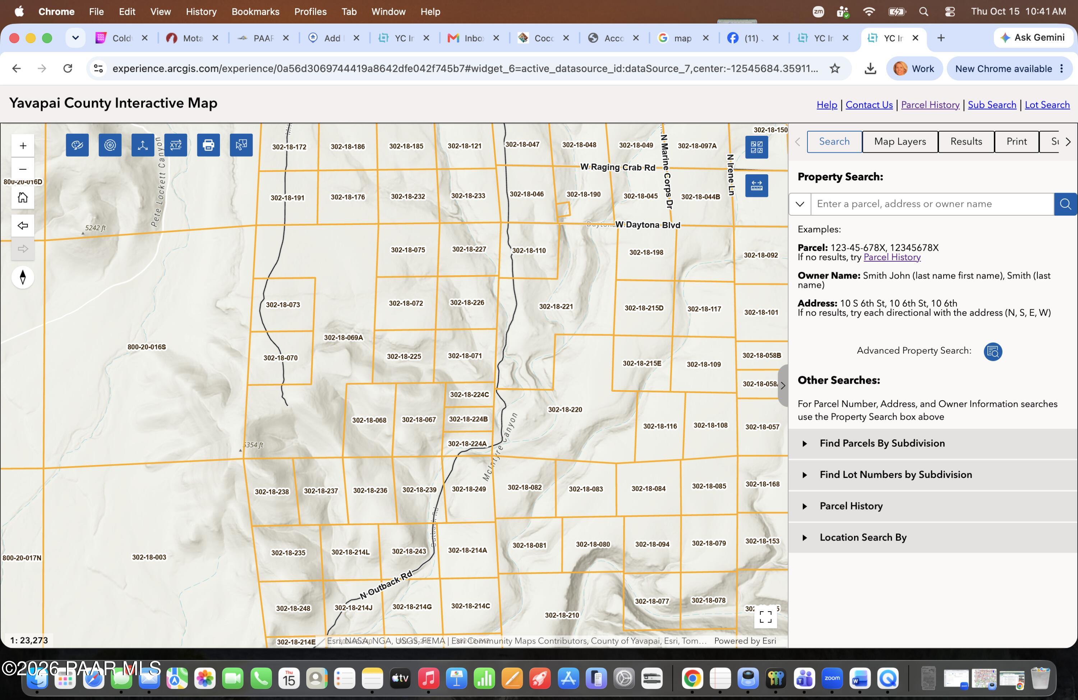Screen dimensions: 1078x700
Task: Open the Print tab
Action: (x=1017, y=142)
